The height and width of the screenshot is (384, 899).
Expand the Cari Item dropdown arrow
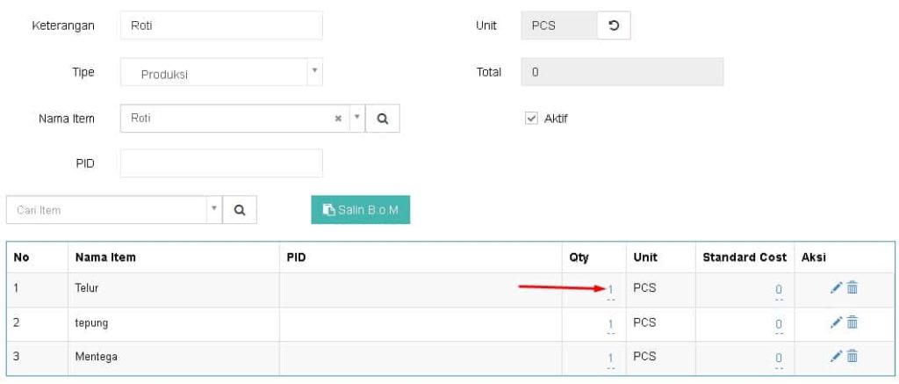213,210
